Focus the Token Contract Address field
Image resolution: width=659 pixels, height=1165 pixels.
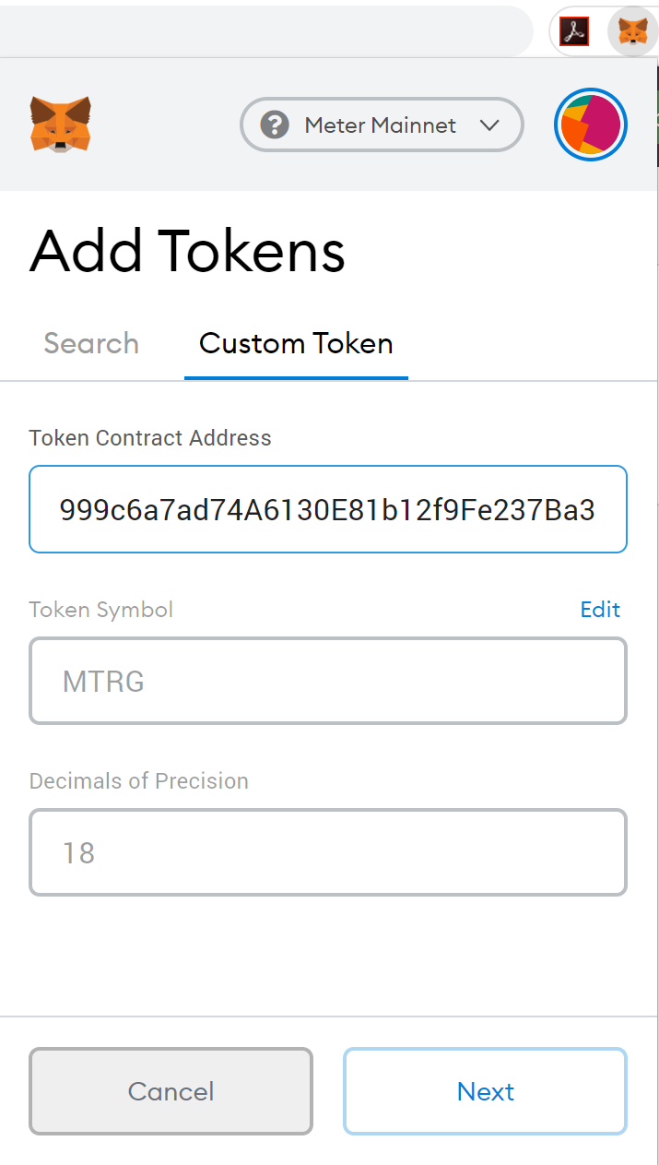point(328,509)
